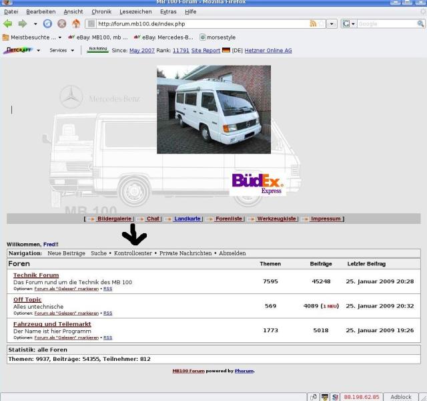Image resolution: width=427 pixels, height=401 pixels.
Task: Open the Off Topic forum
Action: 27,299
